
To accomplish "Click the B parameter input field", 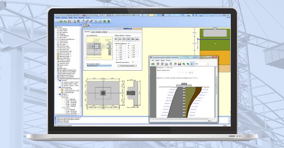I will coord(122,46).
